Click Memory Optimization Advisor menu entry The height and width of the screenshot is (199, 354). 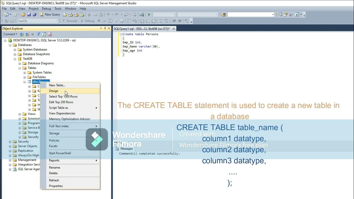point(70,119)
